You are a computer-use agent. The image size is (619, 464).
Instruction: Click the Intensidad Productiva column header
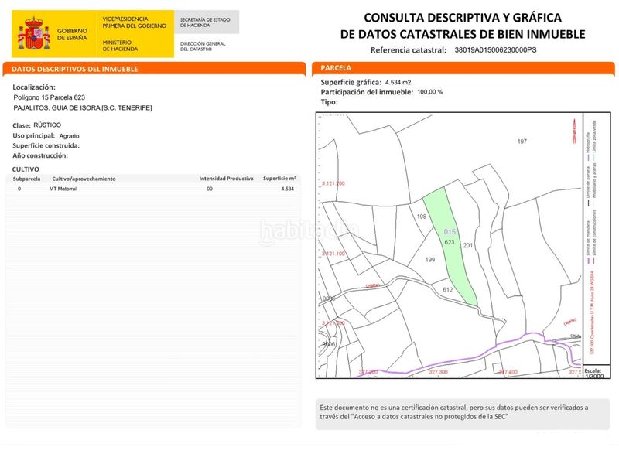226,179
